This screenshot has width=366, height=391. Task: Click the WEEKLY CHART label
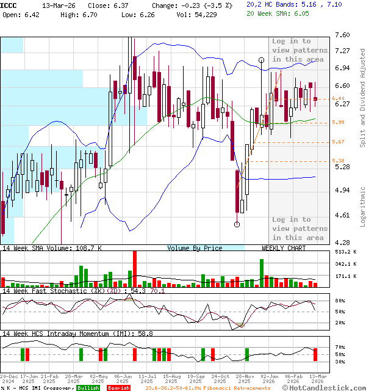pos(284,248)
